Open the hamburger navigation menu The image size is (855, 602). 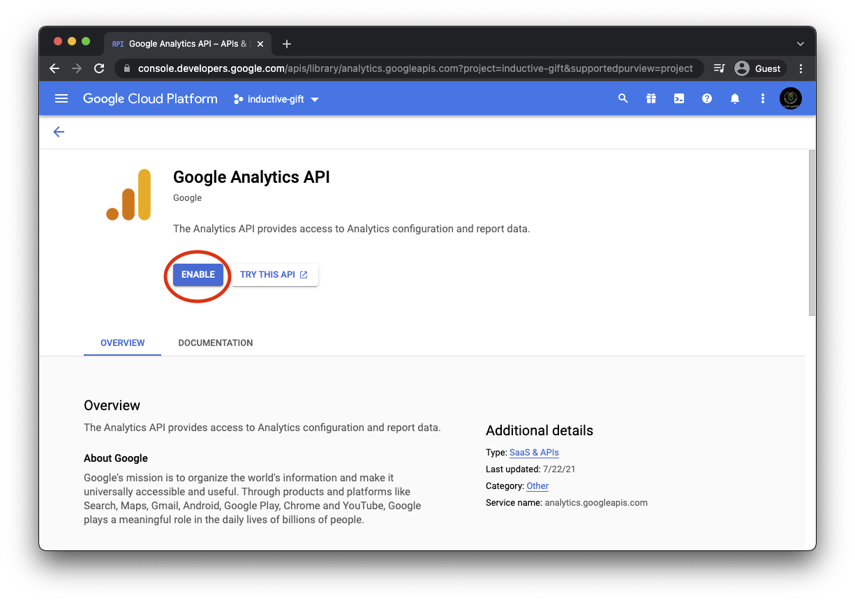(x=61, y=99)
